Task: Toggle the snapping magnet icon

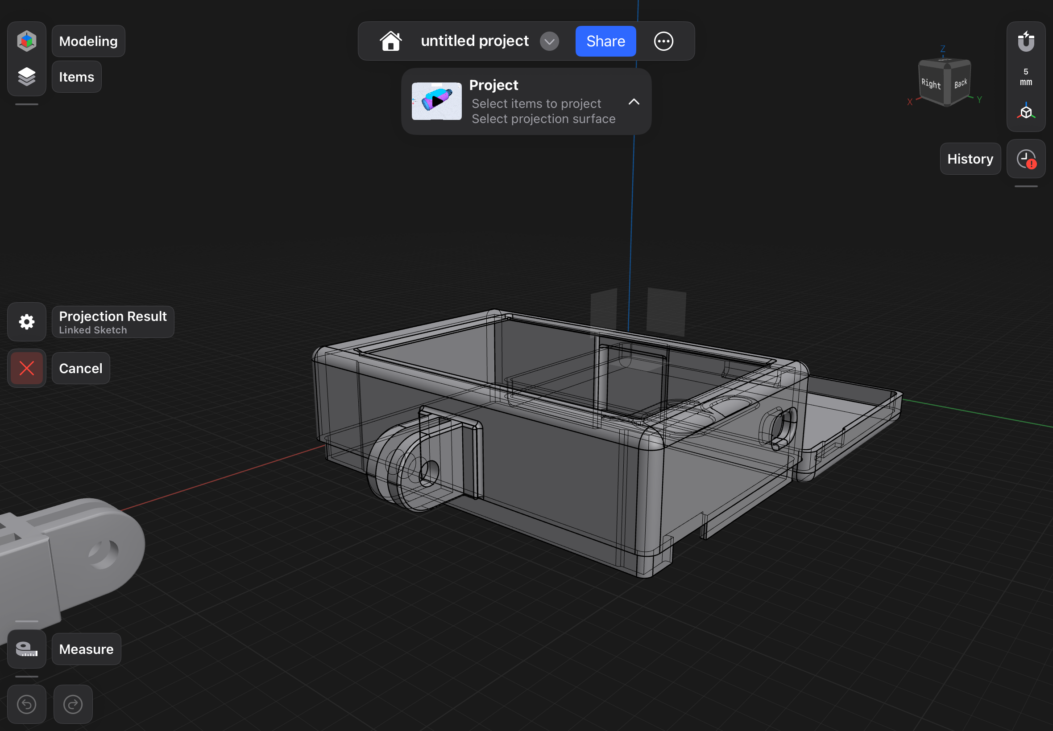Action: (x=1026, y=41)
